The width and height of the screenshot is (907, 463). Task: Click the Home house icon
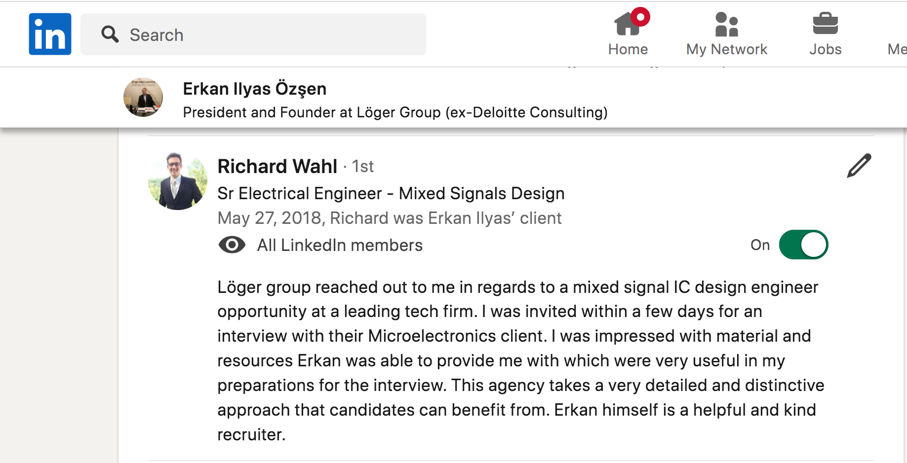626,25
